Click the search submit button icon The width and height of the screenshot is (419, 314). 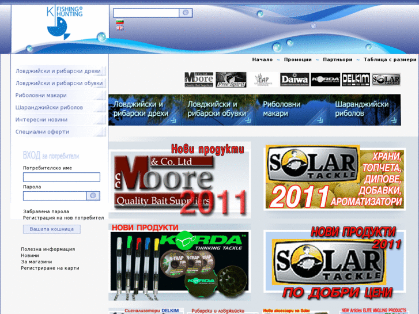pyautogui.click(x=186, y=13)
